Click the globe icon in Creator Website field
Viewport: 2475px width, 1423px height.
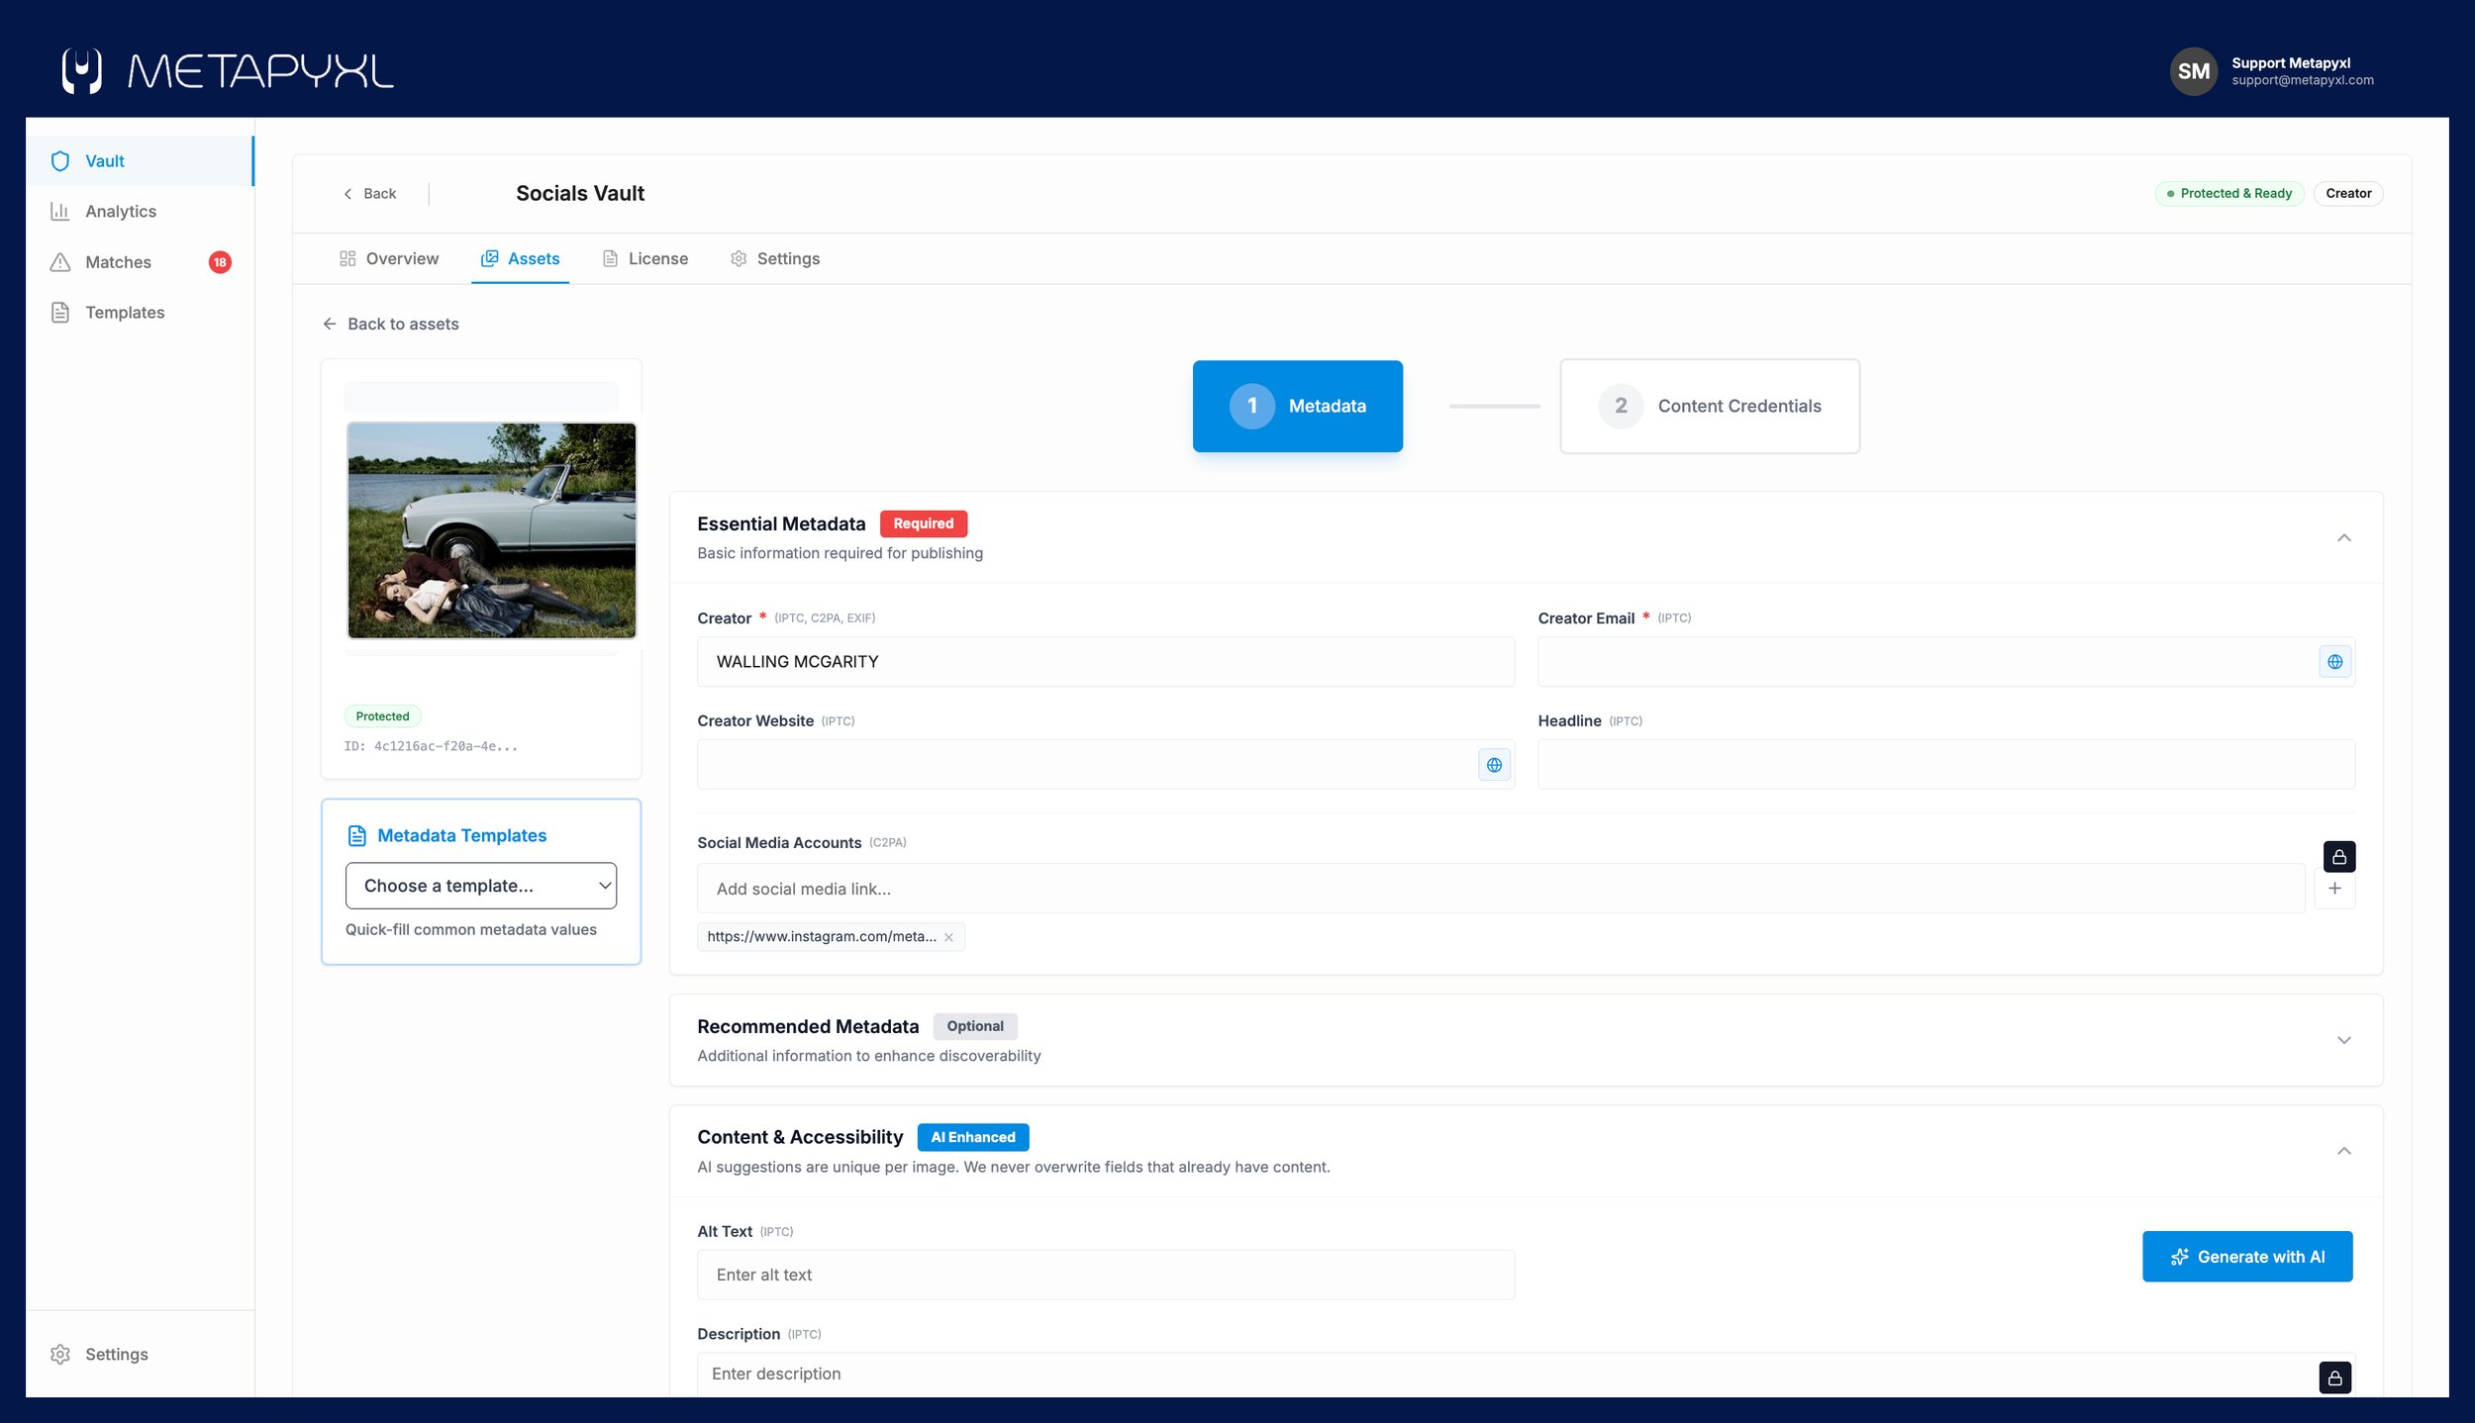click(1494, 765)
